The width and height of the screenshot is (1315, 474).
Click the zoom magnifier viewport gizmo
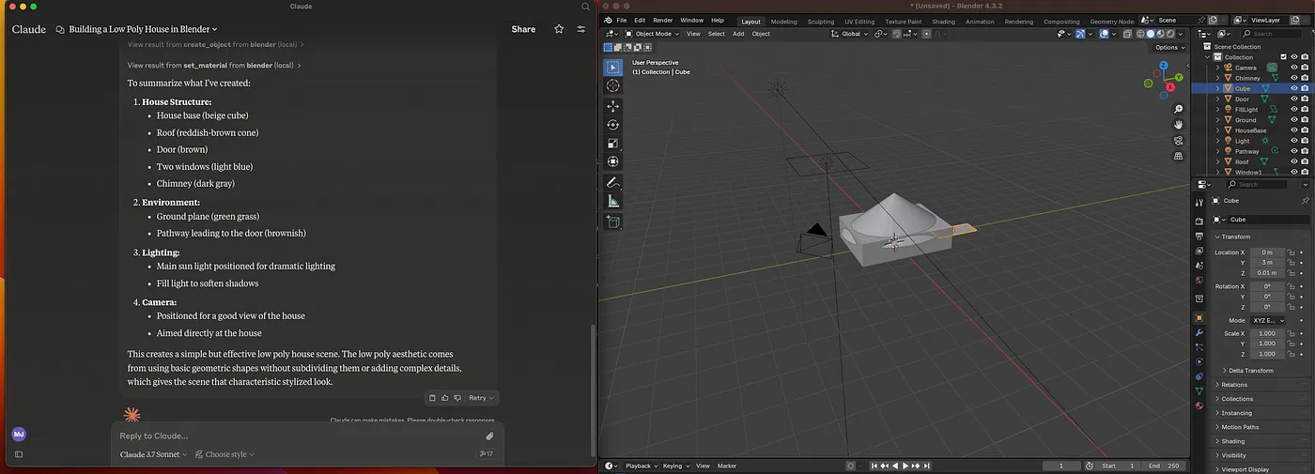[1178, 110]
